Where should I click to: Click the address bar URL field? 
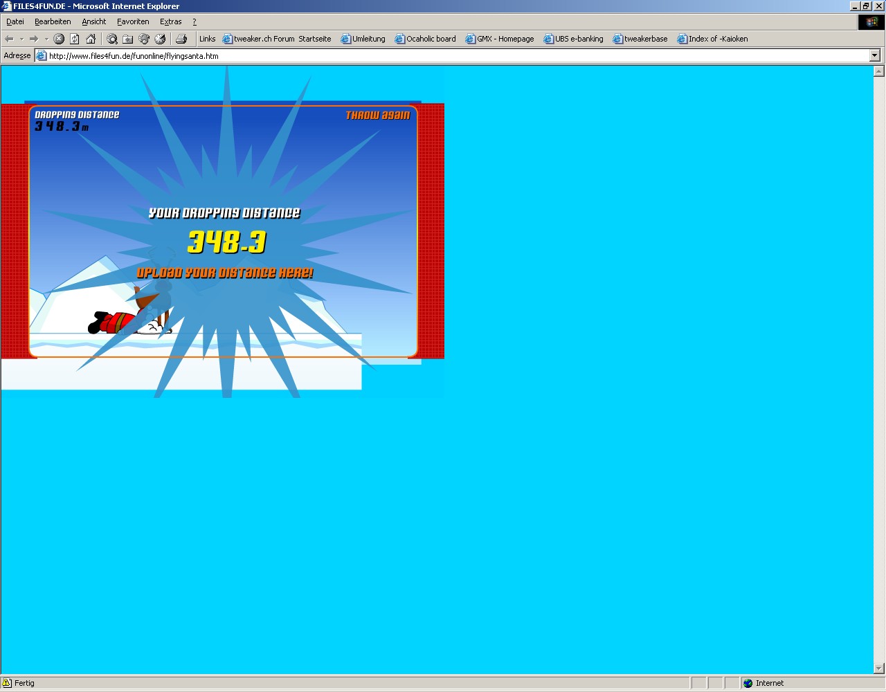[x=415, y=55]
